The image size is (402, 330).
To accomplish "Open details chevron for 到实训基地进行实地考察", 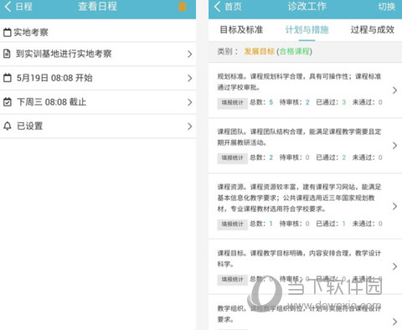I will click(190, 54).
